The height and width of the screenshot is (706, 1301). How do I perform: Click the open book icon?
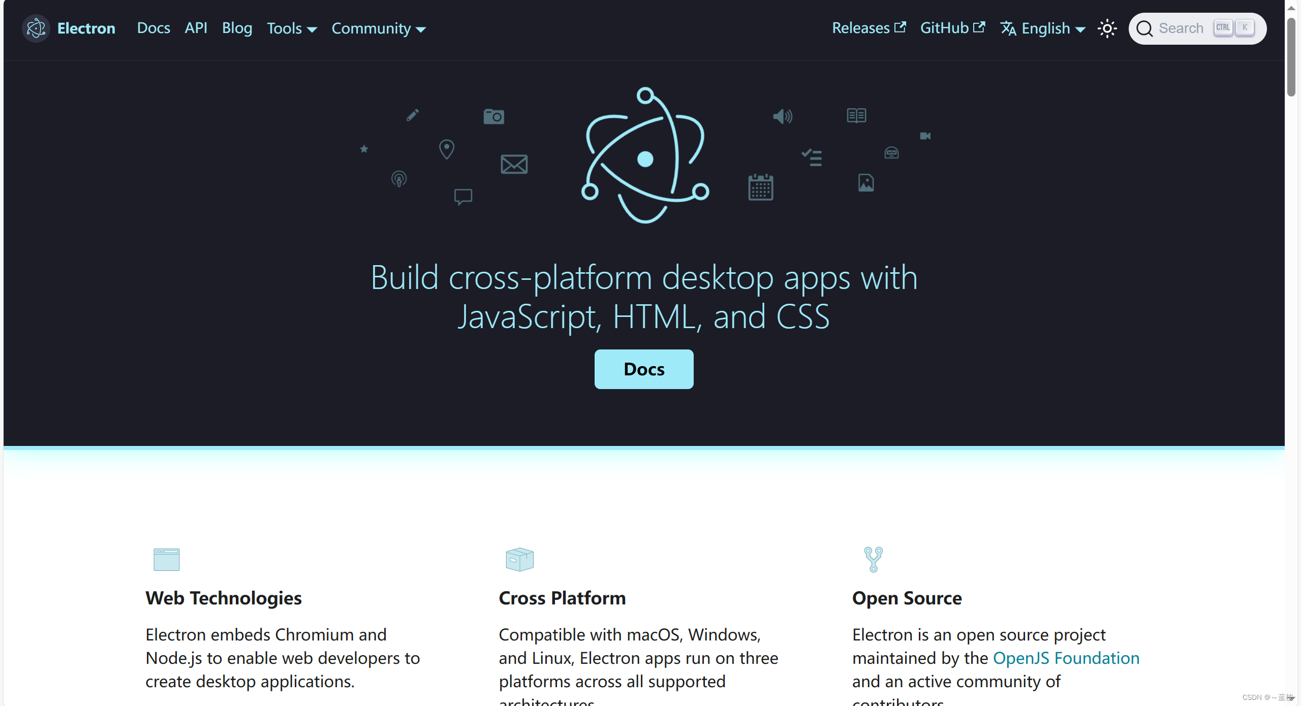click(x=856, y=115)
